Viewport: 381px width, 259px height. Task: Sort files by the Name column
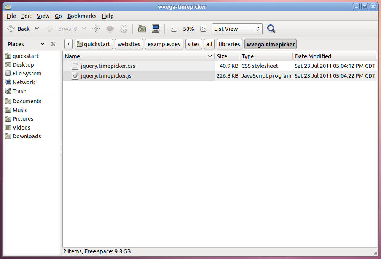[139, 56]
